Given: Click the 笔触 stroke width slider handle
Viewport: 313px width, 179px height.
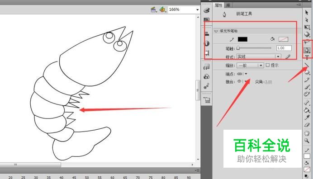Looking at the screenshot, I should click(238, 48).
